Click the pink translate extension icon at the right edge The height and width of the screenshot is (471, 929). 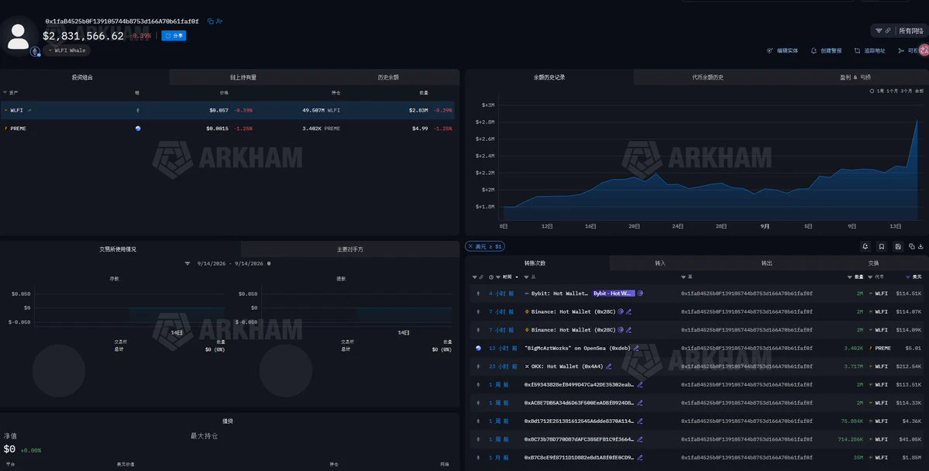(x=924, y=50)
